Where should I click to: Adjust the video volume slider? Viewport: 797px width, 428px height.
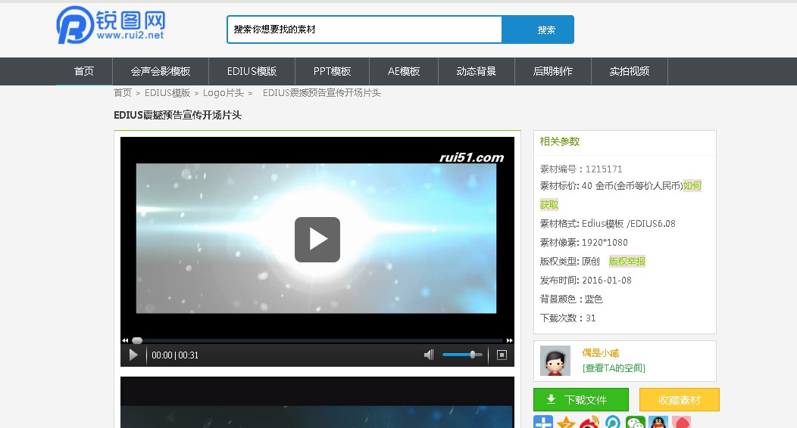[462, 355]
